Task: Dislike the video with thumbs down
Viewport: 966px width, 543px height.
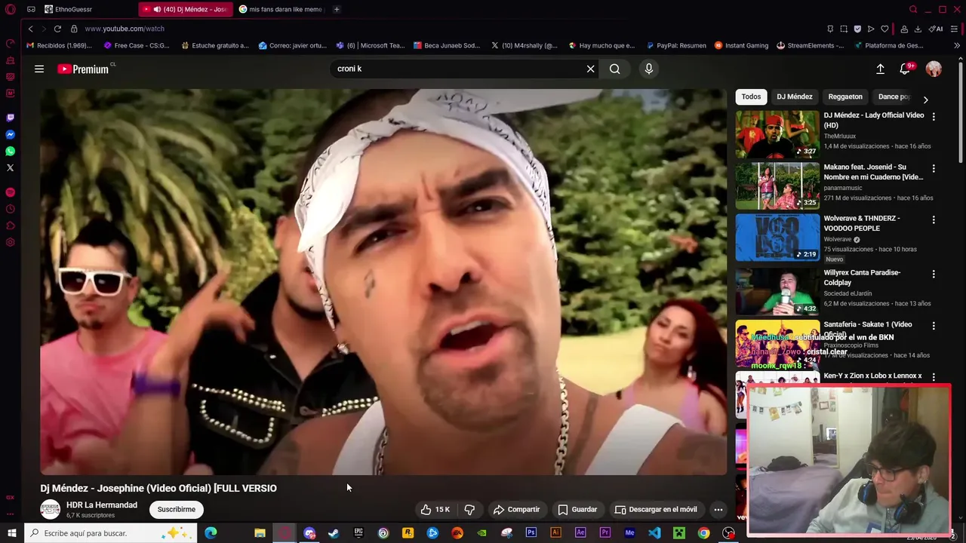Action: (469, 510)
